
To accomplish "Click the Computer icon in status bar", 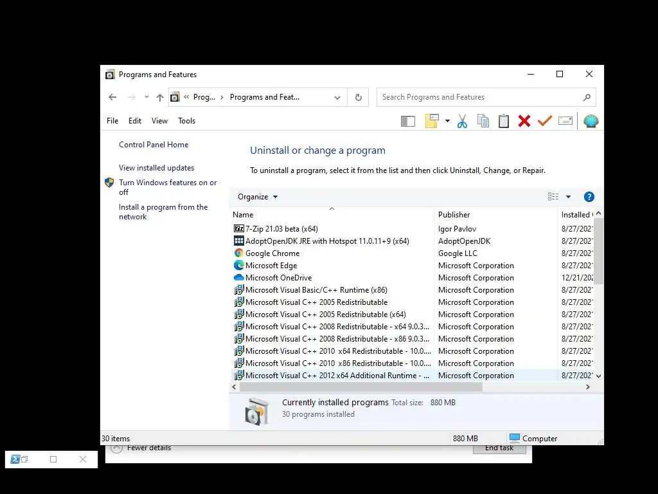I will 515,438.
